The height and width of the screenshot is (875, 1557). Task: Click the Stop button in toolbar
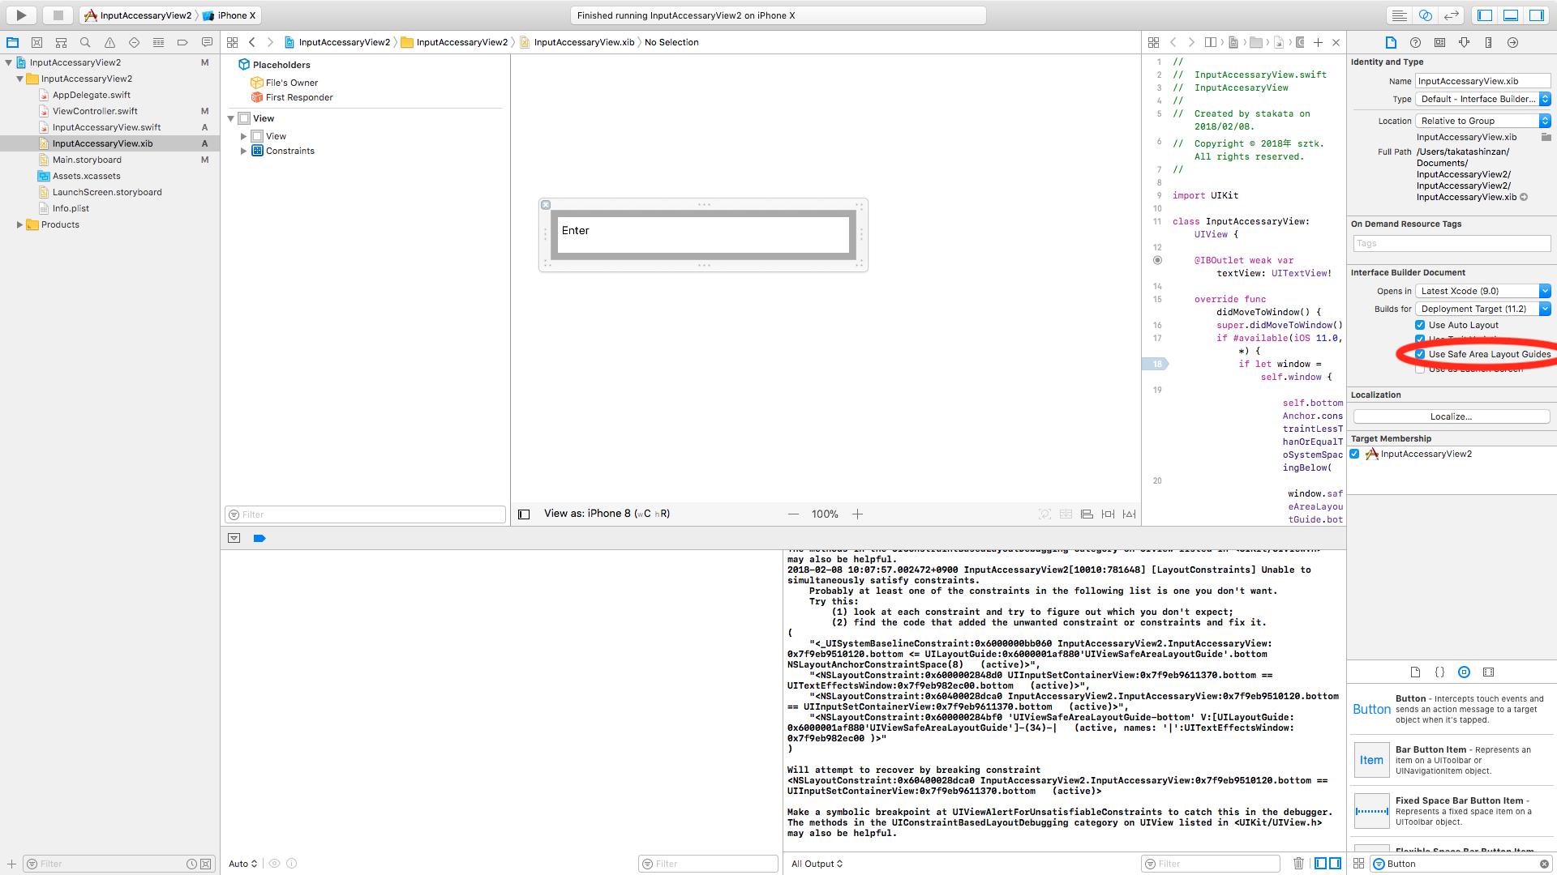coord(58,15)
